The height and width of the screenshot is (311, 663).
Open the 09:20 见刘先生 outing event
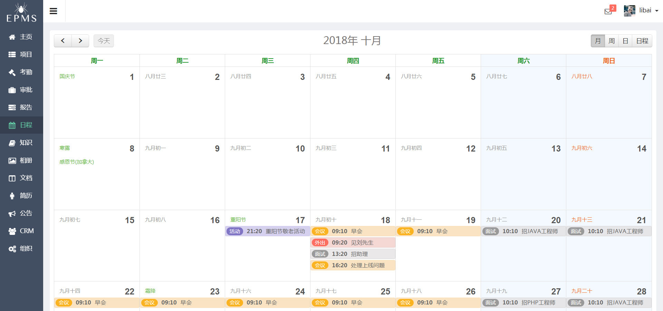pyautogui.click(x=353, y=242)
